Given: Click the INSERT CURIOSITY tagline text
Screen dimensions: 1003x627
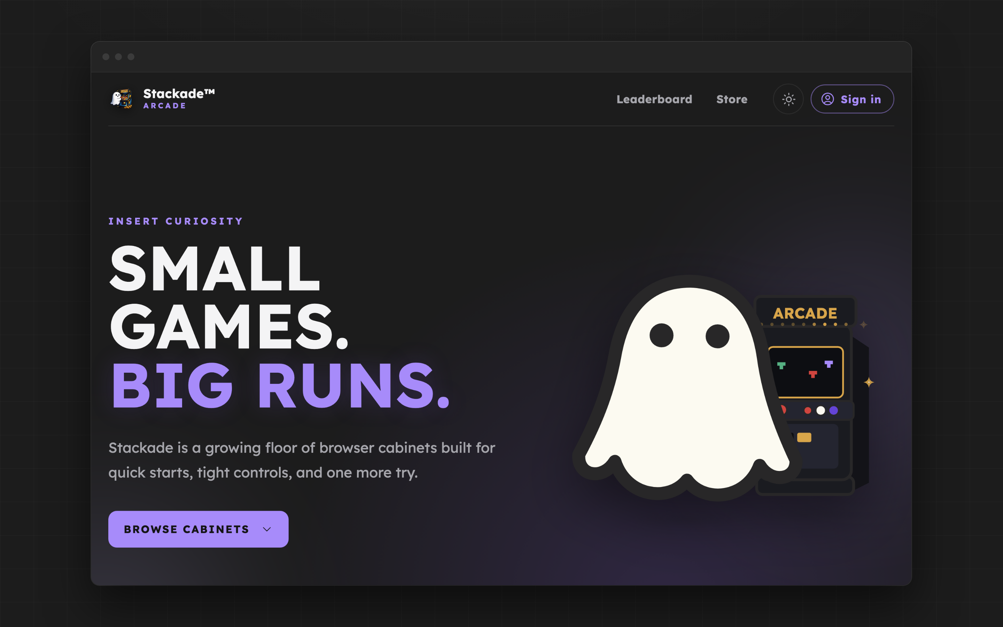Looking at the screenshot, I should tap(176, 221).
